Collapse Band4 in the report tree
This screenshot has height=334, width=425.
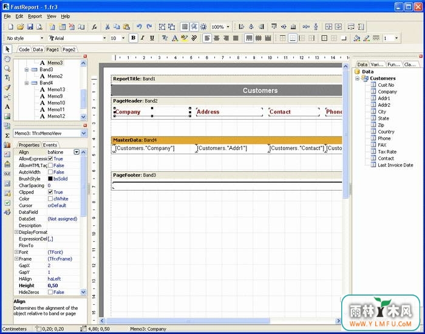tap(27, 83)
